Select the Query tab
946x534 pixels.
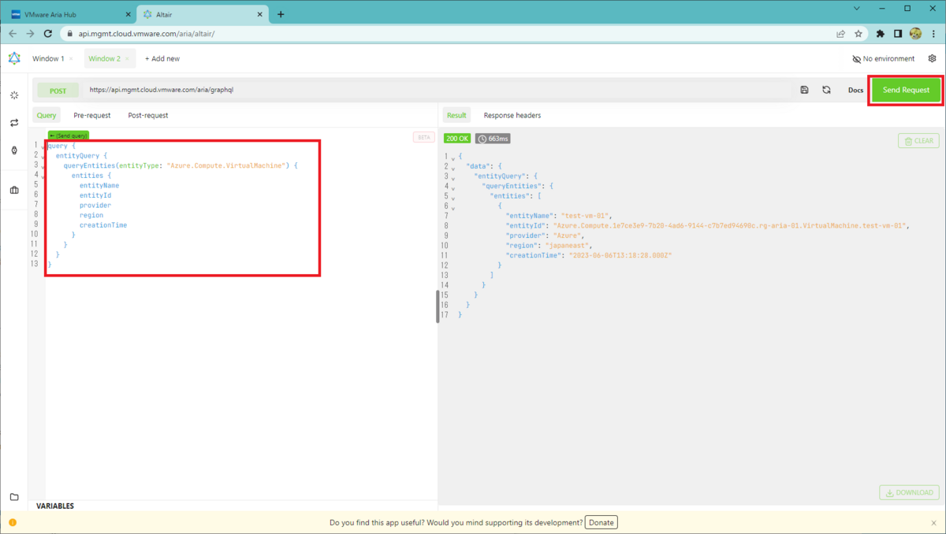click(x=47, y=116)
